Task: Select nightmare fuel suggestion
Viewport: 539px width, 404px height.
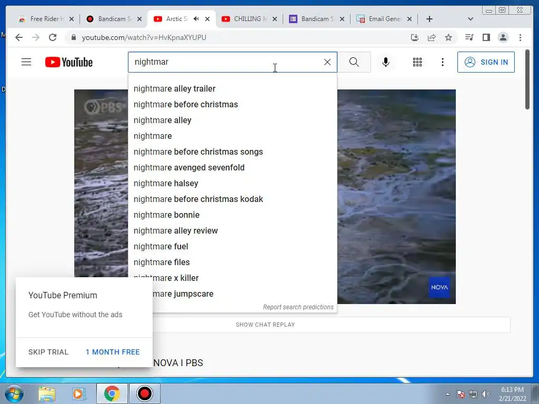Action: pyautogui.click(x=232, y=247)
